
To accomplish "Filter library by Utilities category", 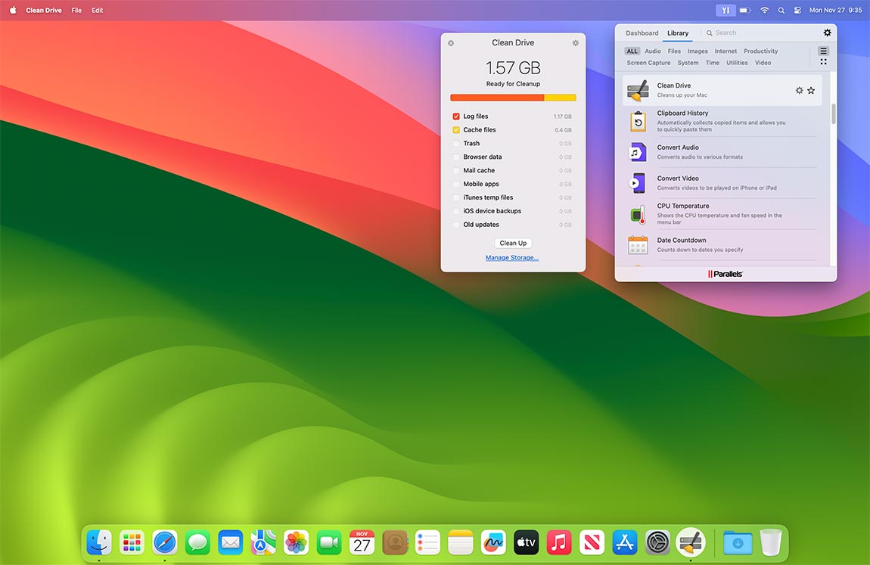I will point(737,63).
